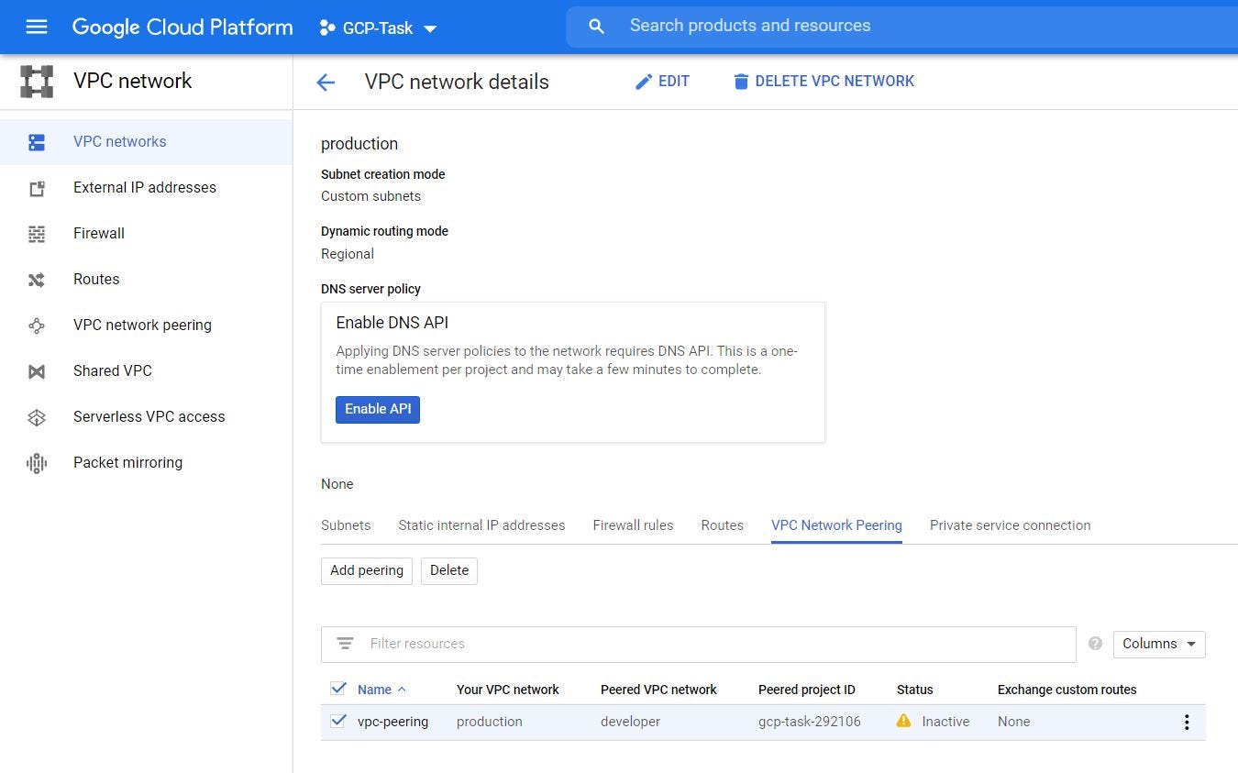Click the Exchange custom routes column header
The height and width of the screenshot is (773, 1238).
[1067, 690]
